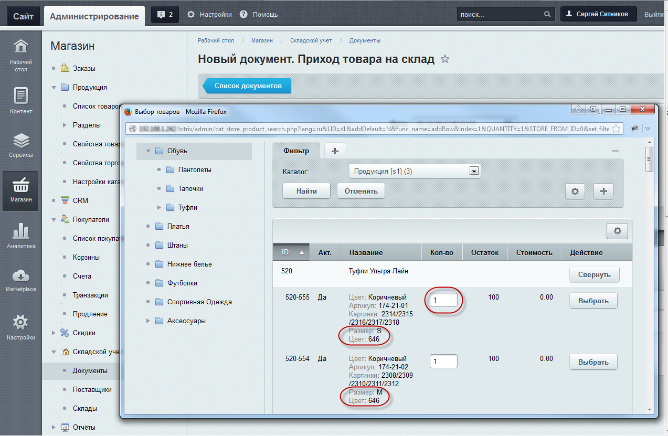The width and height of the screenshot is (668, 436).
Task: Select Пантолеты folder in popup tree
Action: [195, 170]
